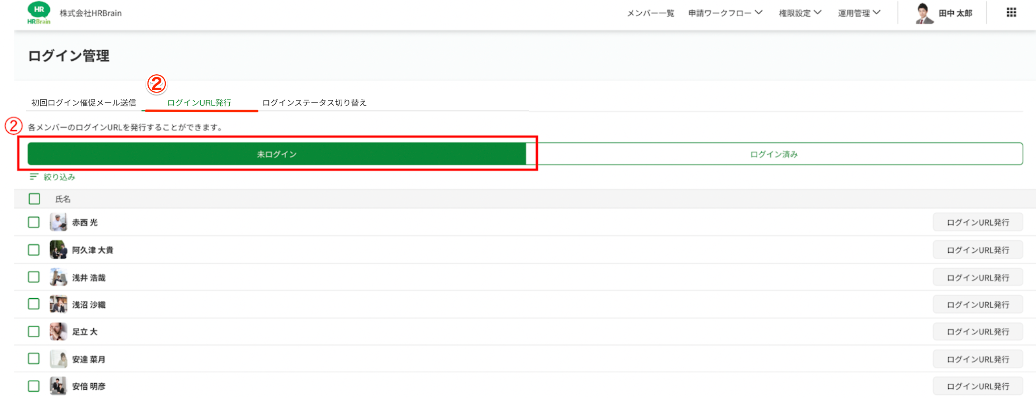The image size is (1036, 398).
Task: Click the 株式会社HRBrain company name
Action: point(91,13)
